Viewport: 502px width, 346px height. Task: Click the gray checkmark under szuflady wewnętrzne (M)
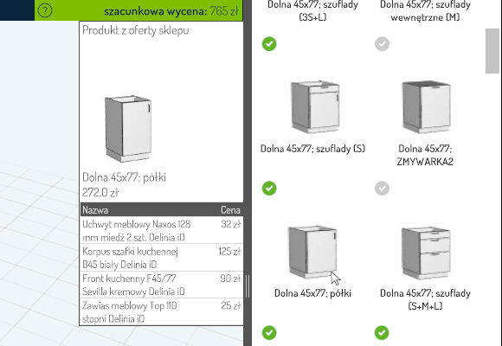(x=382, y=44)
